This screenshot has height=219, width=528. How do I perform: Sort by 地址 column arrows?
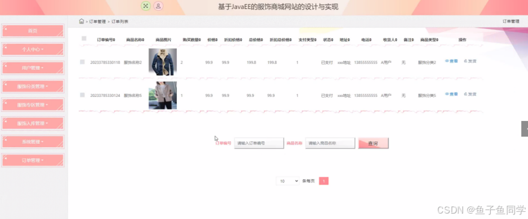[x=349, y=40]
